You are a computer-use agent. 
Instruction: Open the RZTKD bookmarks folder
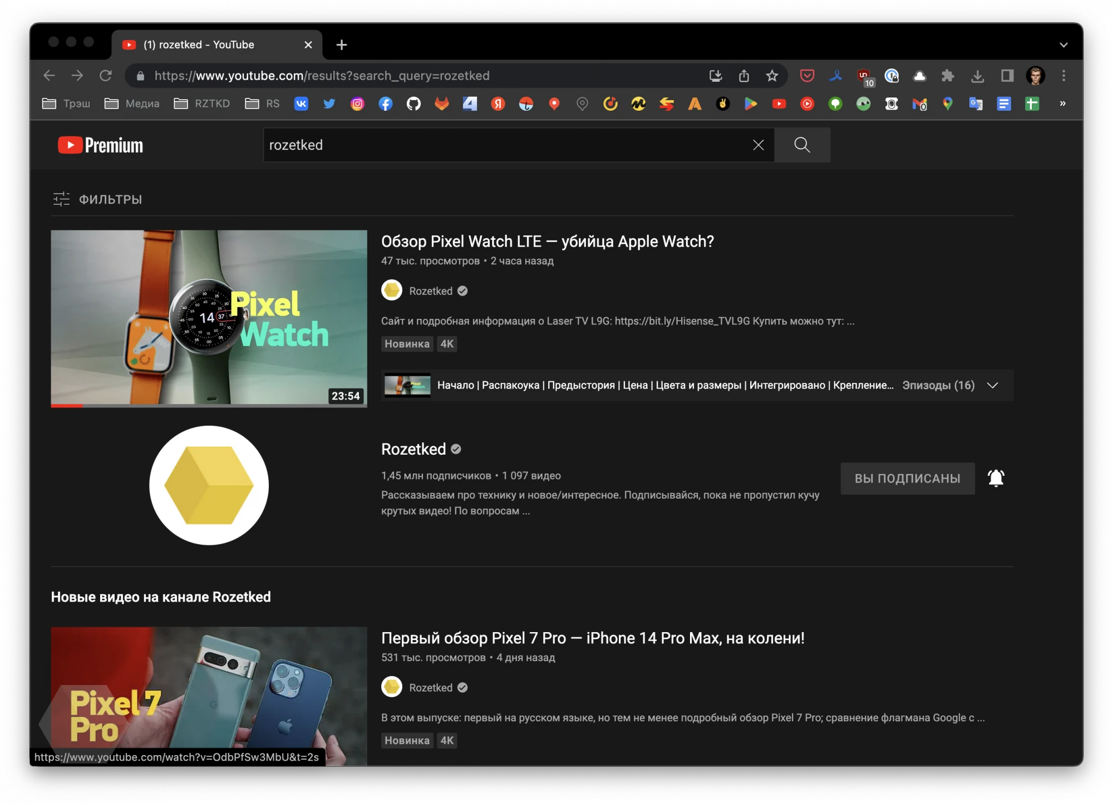(x=201, y=104)
